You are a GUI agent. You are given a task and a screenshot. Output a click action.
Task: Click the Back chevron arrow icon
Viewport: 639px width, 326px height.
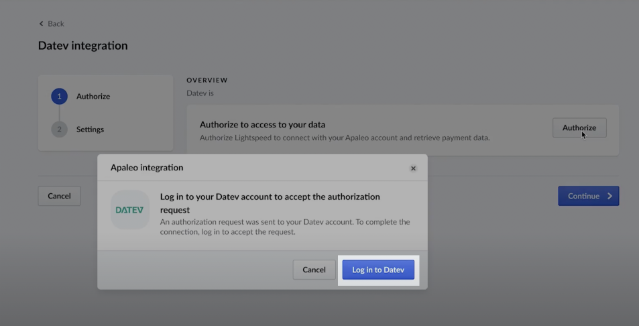[41, 23]
